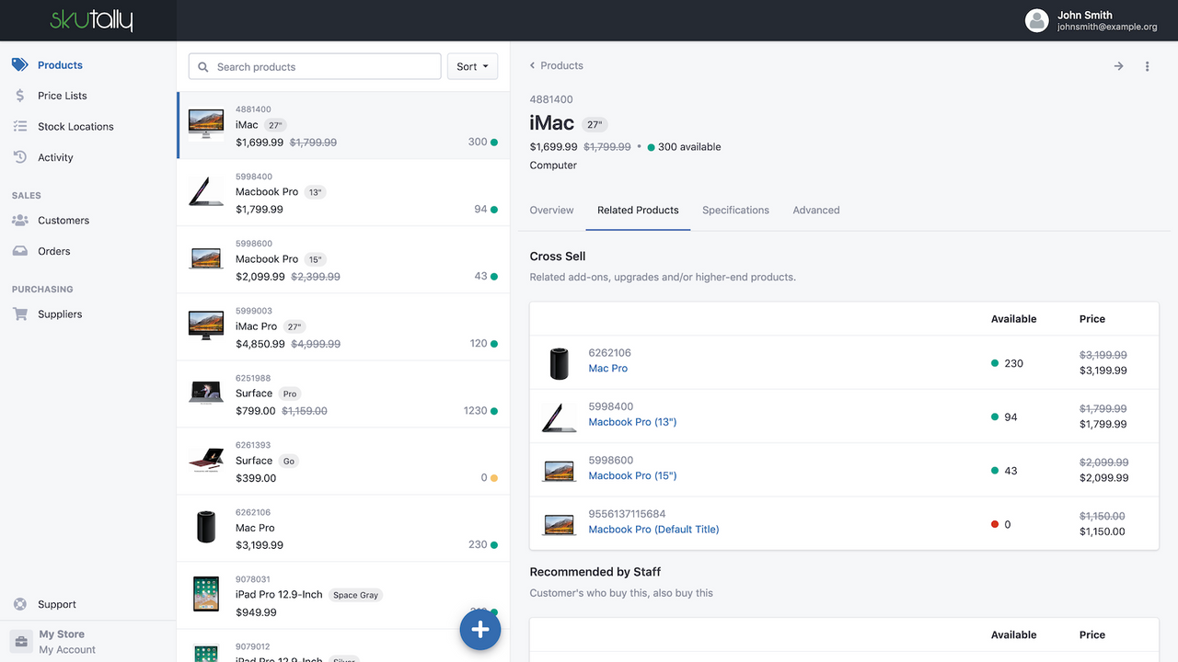Click the dollar sign Price Lists icon

20,96
